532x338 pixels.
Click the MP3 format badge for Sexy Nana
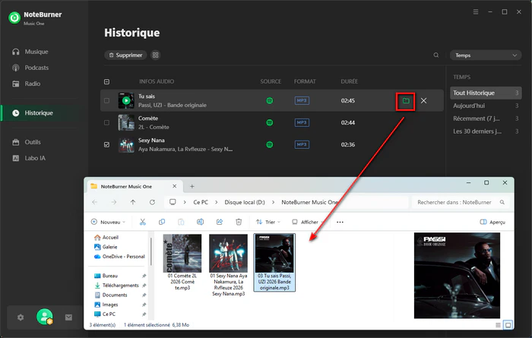point(302,144)
